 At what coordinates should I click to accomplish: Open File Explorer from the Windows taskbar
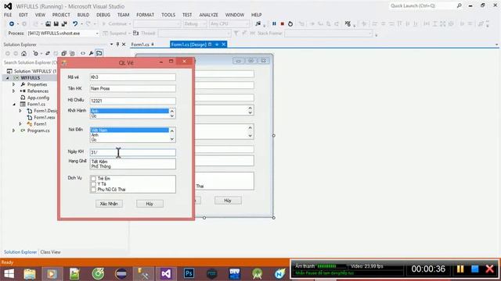tap(30, 274)
